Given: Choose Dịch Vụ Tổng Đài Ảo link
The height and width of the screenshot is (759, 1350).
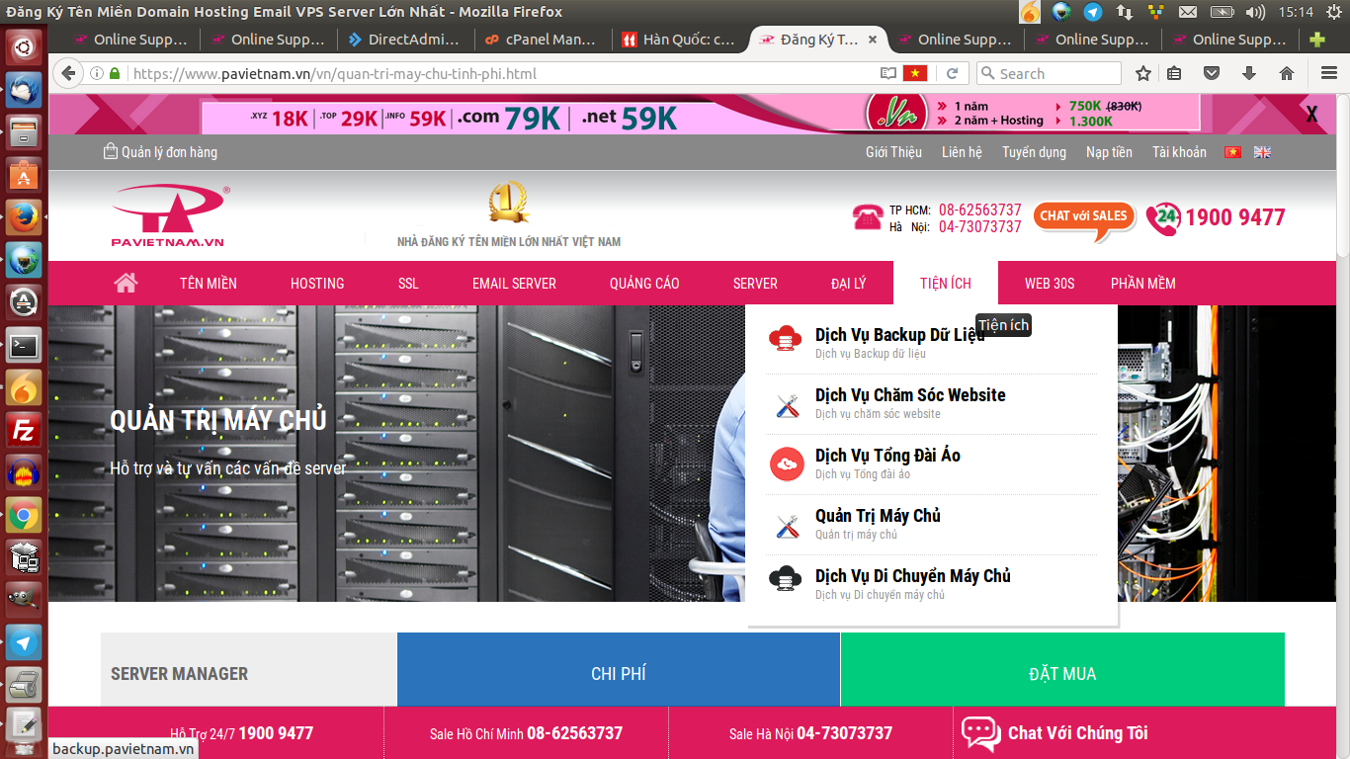Looking at the screenshot, I should pos(887,456).
